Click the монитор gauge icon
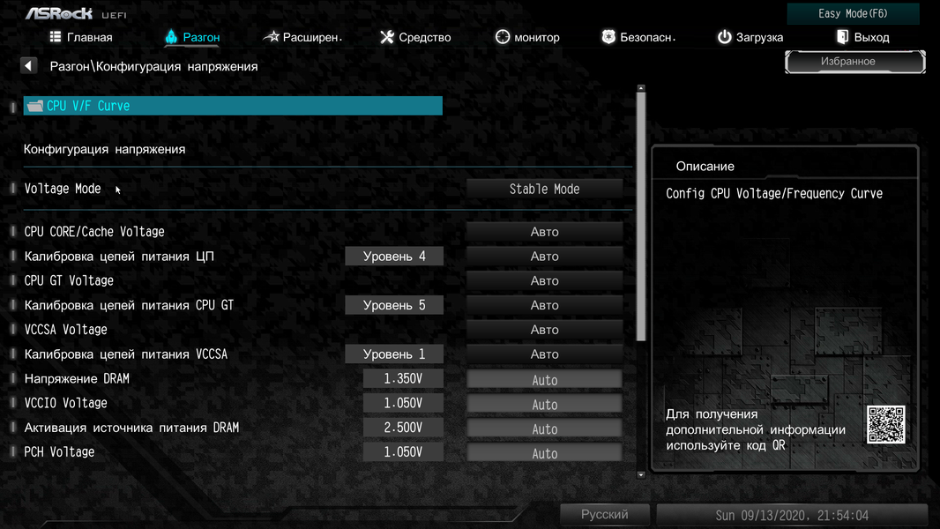 click(503, 37)
